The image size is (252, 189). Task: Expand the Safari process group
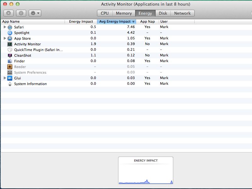click(x=5, y=27)
